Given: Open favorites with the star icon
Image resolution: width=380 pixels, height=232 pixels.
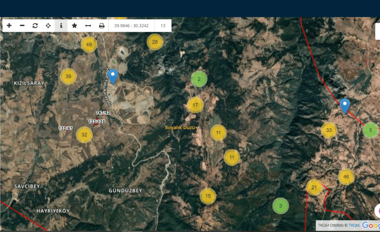Looking at the screenshot, I should point(74,26).
